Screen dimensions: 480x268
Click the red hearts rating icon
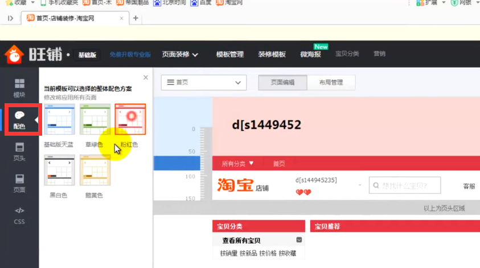click(303, 192)
